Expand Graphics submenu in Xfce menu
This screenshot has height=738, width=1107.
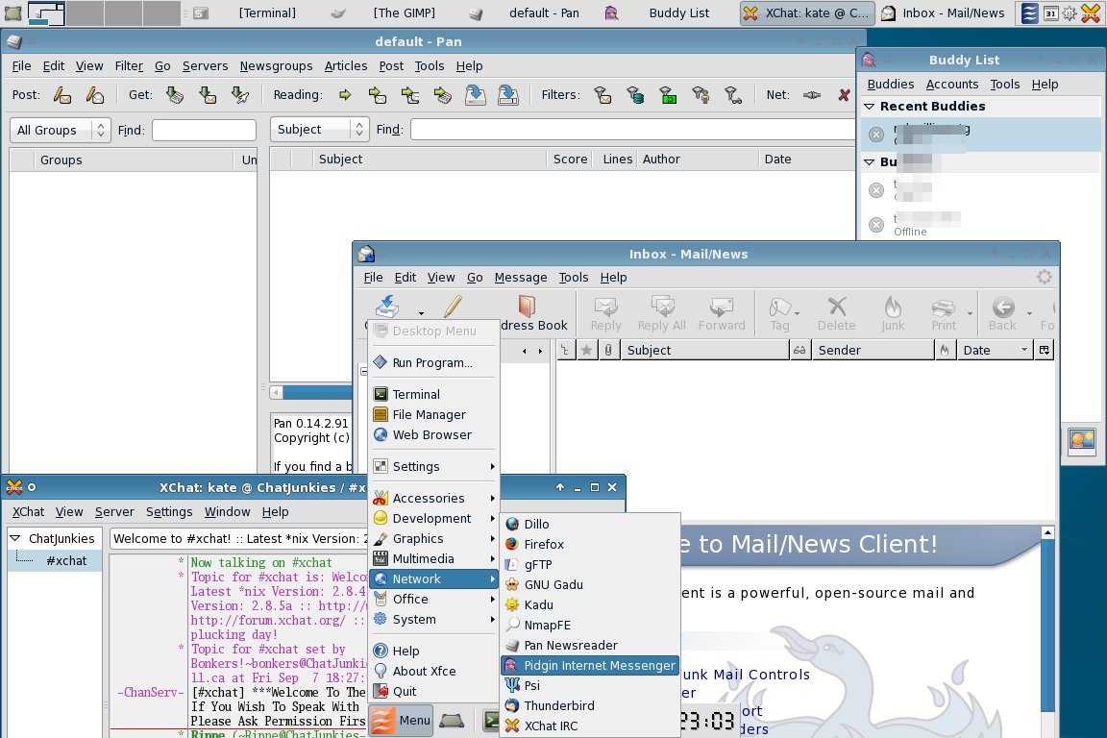[432, 538]
